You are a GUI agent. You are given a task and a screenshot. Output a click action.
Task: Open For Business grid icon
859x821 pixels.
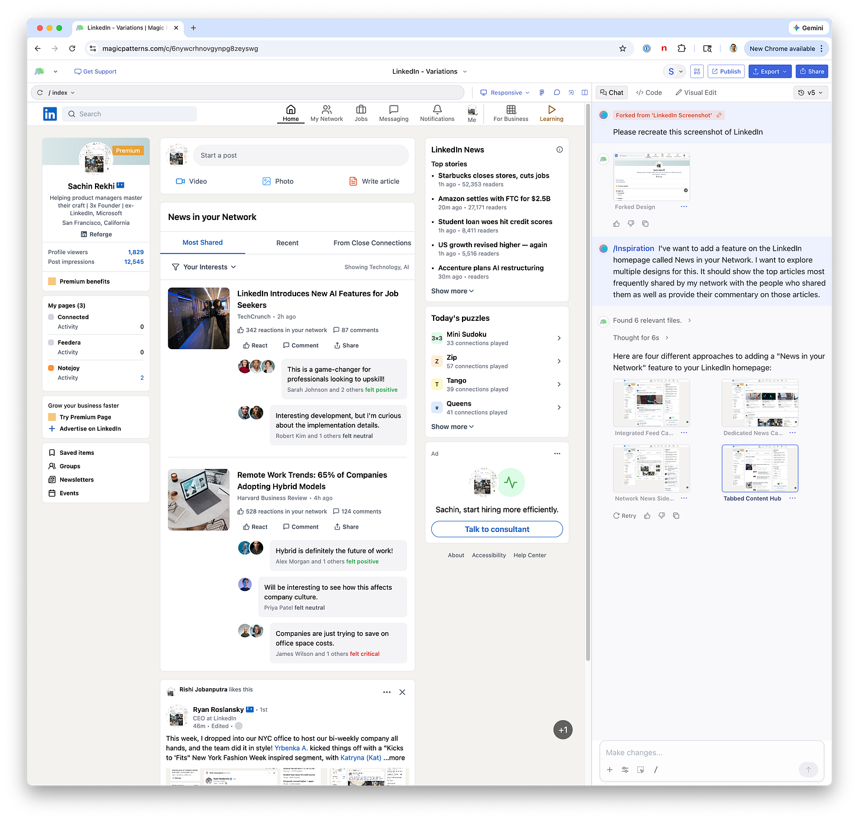tap(511, 113)
